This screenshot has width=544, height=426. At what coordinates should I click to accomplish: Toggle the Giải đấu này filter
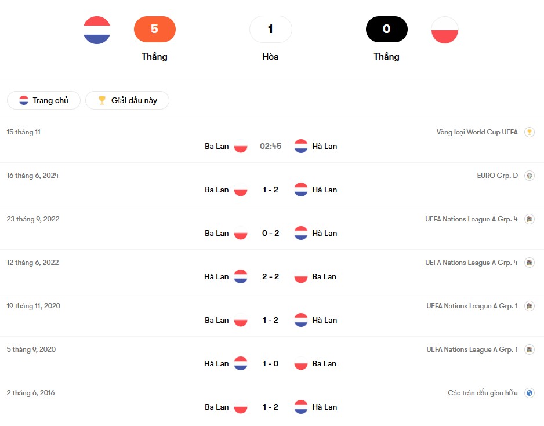pyautogui.click(x=128, y=100)
